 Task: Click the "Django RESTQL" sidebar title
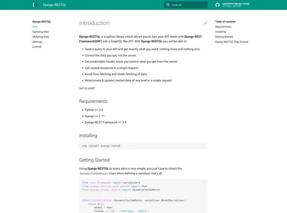pos(42,22)
